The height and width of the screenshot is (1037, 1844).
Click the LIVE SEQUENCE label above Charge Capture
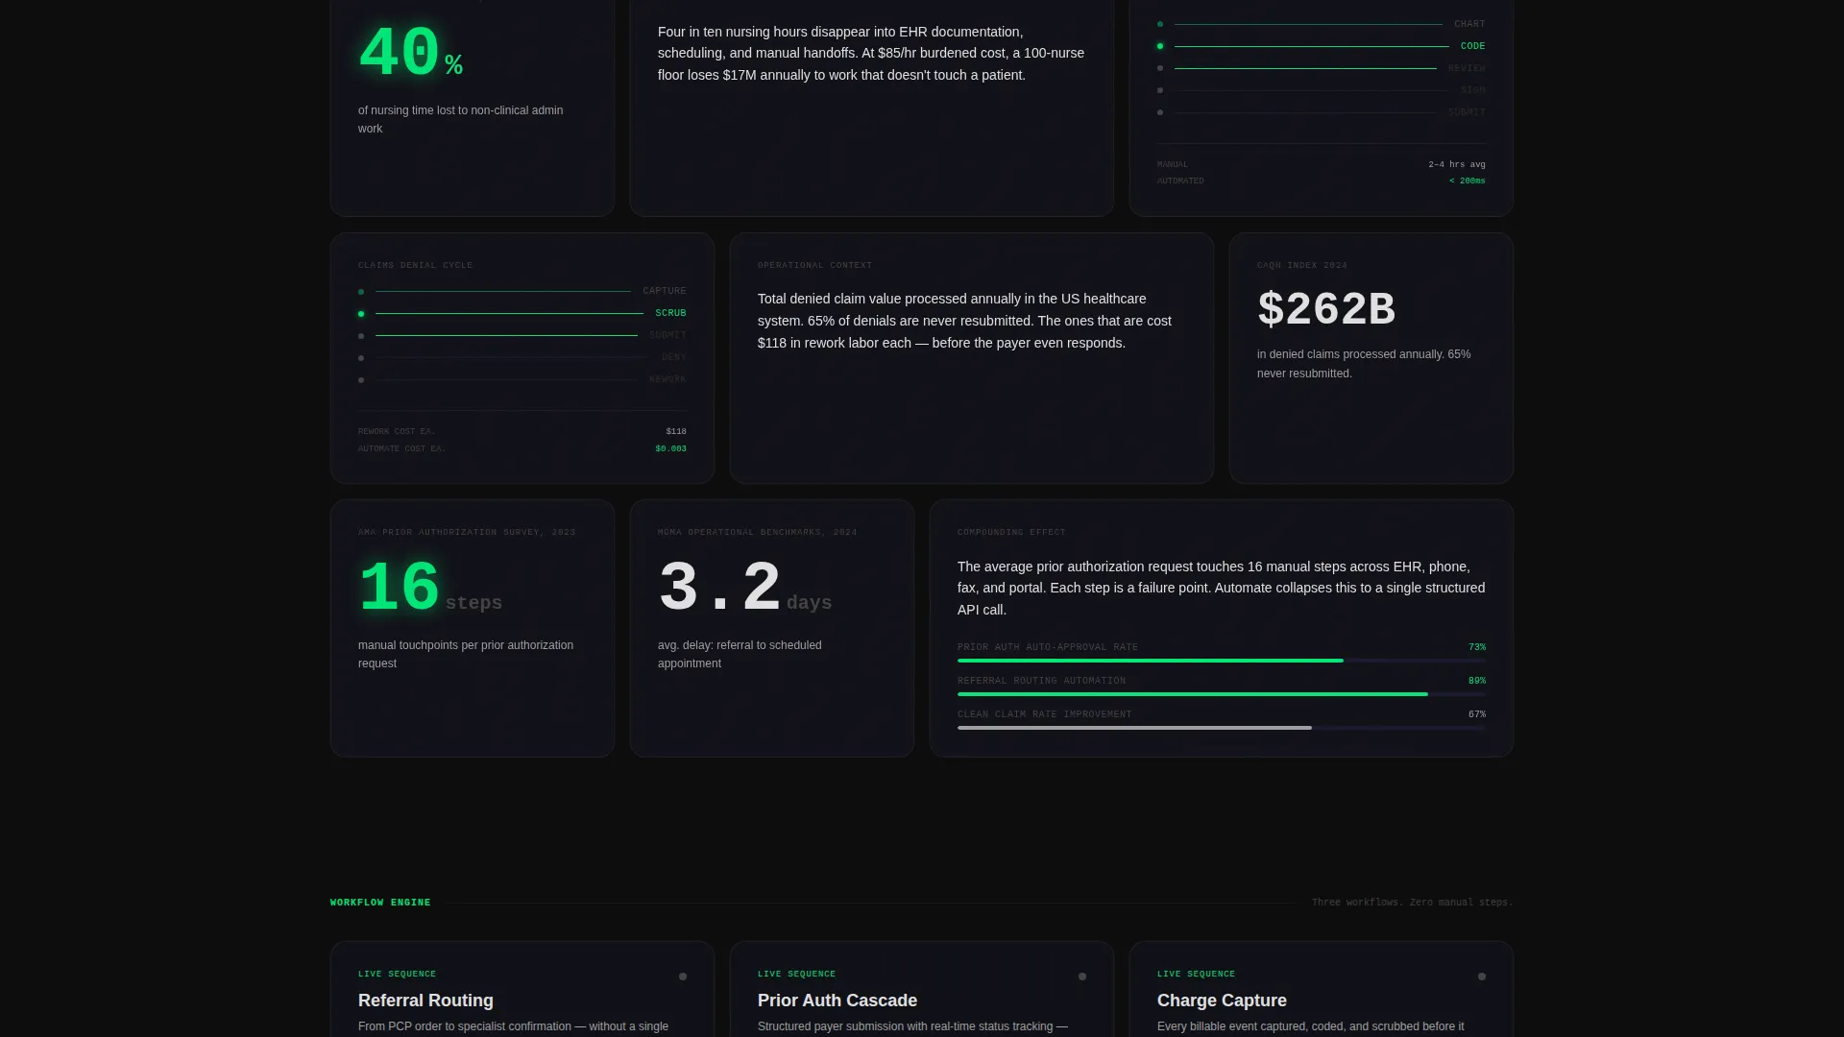click(1196, 974)
